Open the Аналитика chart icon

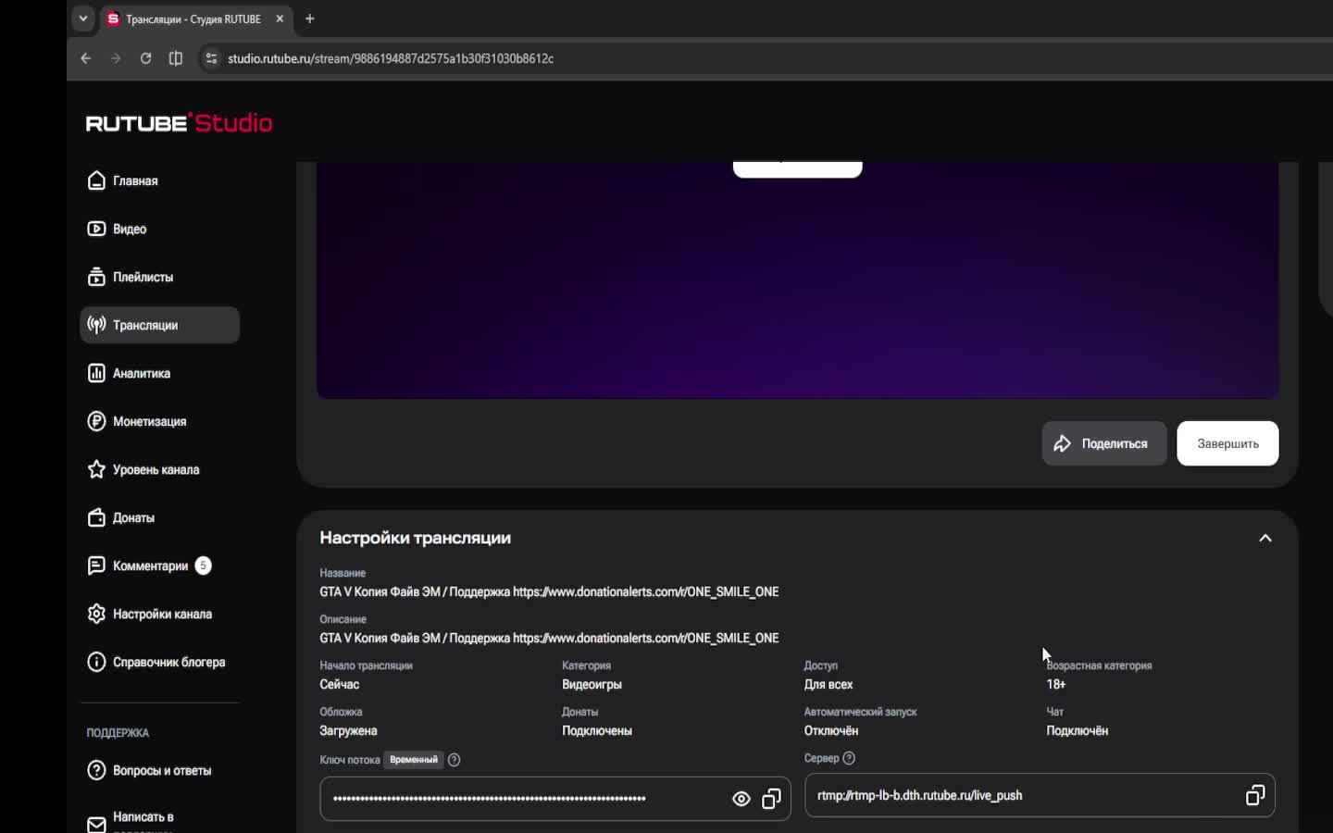(x=96, y=373)
